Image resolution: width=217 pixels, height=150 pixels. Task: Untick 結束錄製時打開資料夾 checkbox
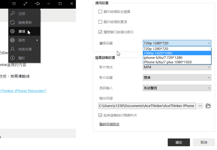100,115
